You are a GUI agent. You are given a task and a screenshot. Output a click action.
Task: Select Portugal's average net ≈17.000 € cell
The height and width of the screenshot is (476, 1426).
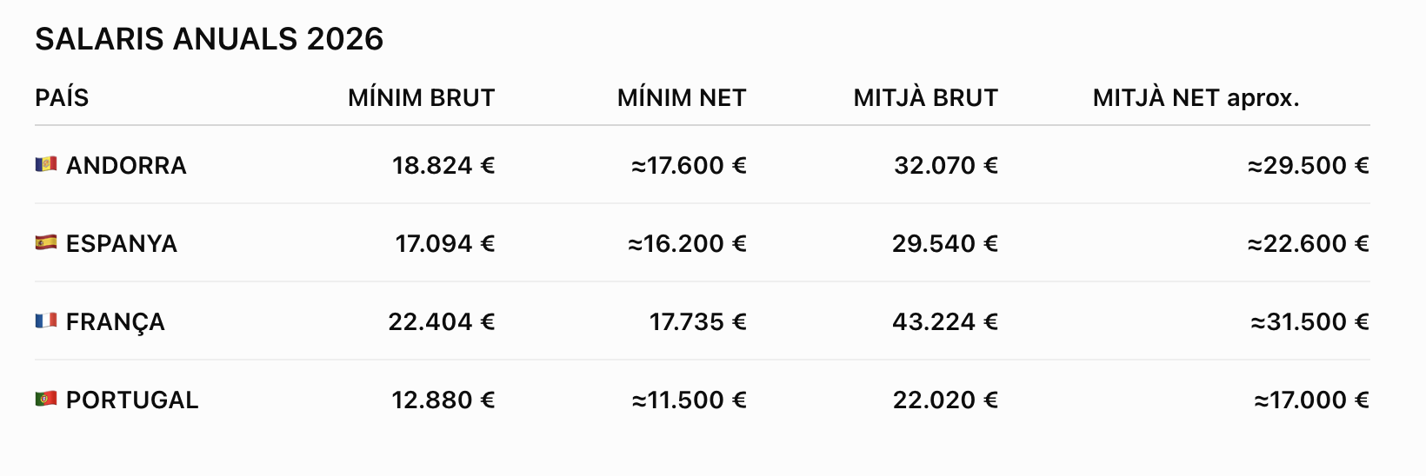click(1312, 400)
